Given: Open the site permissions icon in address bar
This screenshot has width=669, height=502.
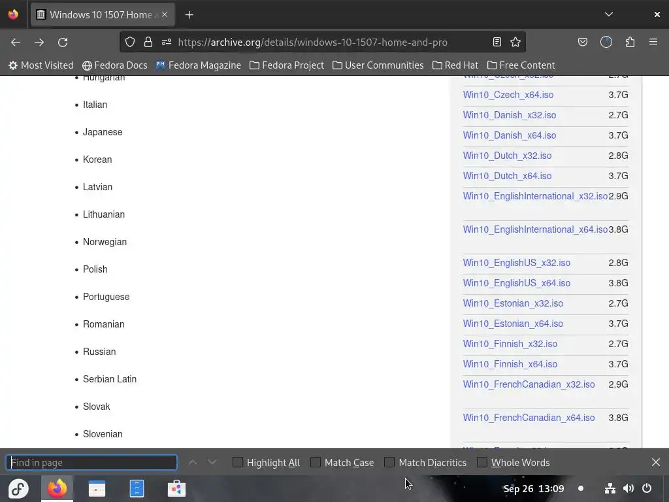Looking at the screenshot, I should (167, 42).
